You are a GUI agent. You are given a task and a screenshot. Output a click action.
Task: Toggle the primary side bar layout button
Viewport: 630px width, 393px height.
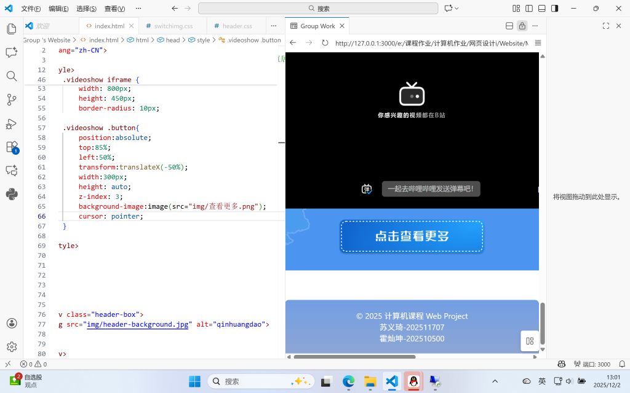point(529,9)
